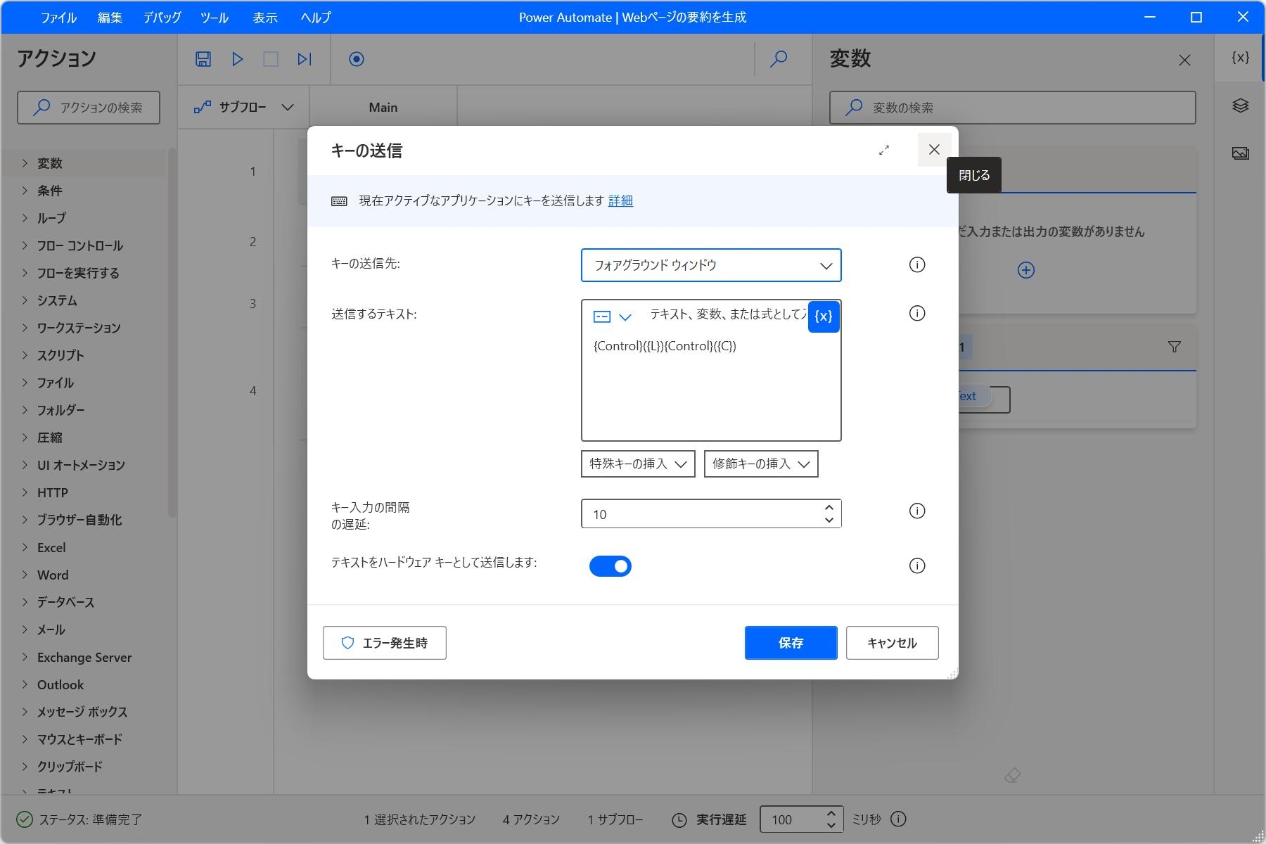The height and width of the screenshot is (844, 1266).
Task: Switch to the Main subflow tab
Action: (383, 107)
